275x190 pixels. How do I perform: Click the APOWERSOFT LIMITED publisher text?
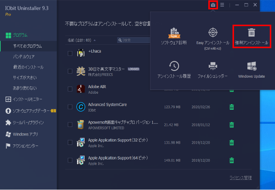tap(106, 128)
